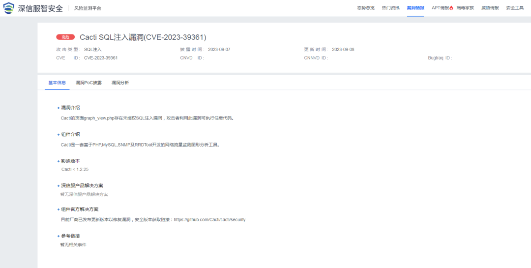
Task: Open the 病毒家族 nav item
Action: pyautogui.click(x=465, y=8)
